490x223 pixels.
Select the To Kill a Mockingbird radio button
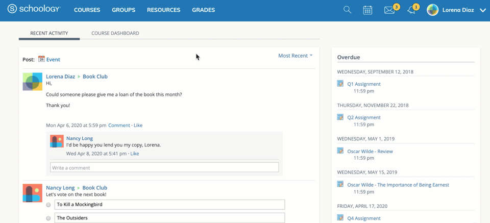tap(48, 205)
